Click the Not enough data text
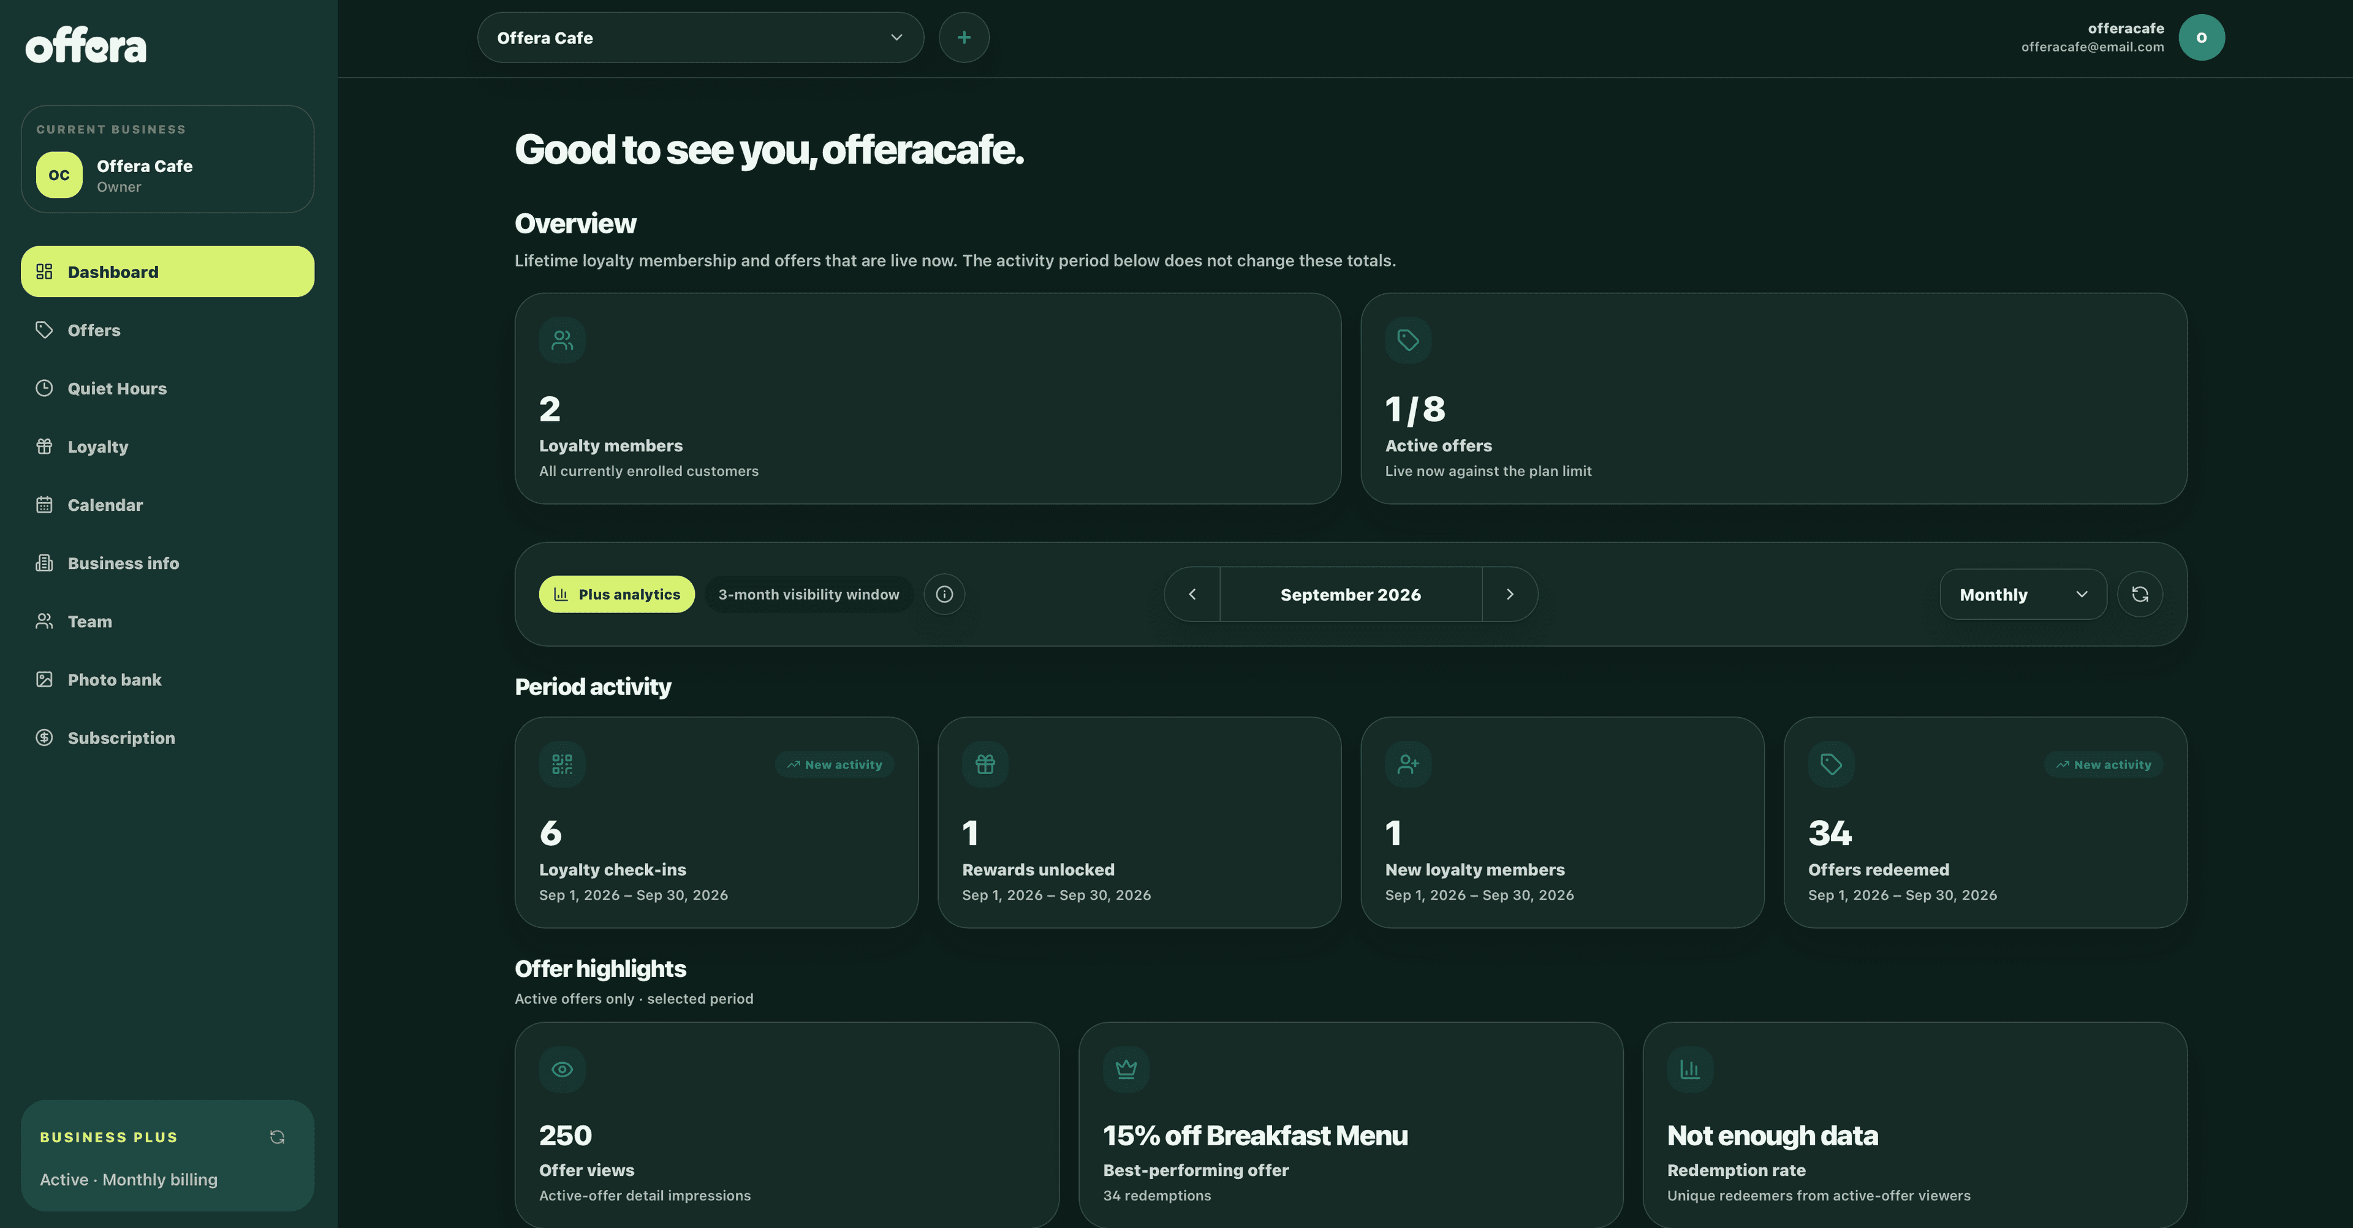Image resolution: width=2353 pixels, height=1228 pixels. pyautogui.click(x=1772, y=1135)
